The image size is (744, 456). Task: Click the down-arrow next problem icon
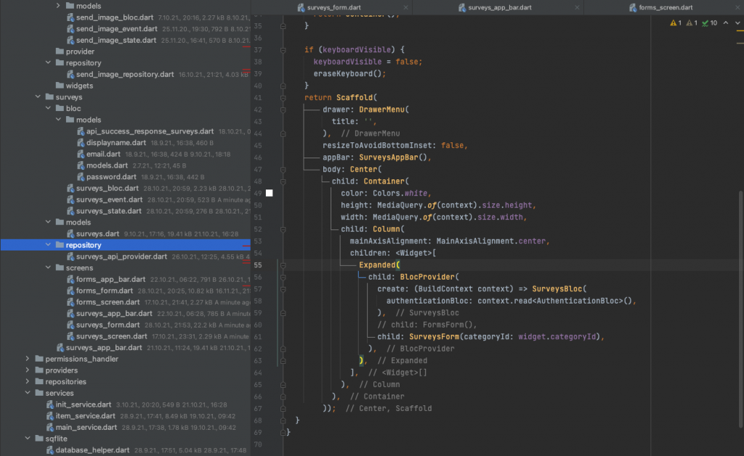click(x=737, y=23)
